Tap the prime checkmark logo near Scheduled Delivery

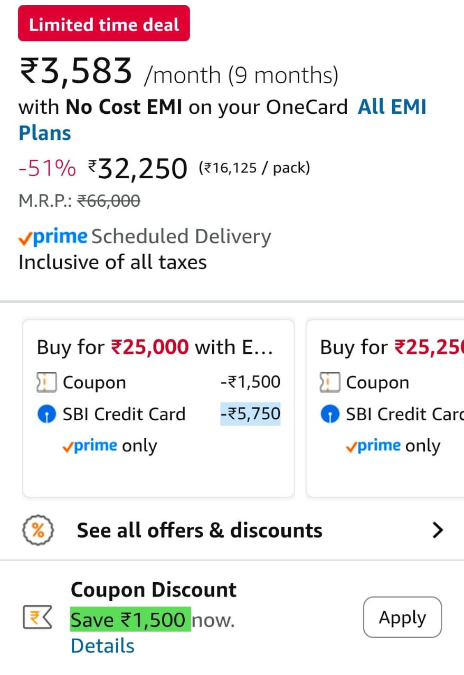[53, 237]
